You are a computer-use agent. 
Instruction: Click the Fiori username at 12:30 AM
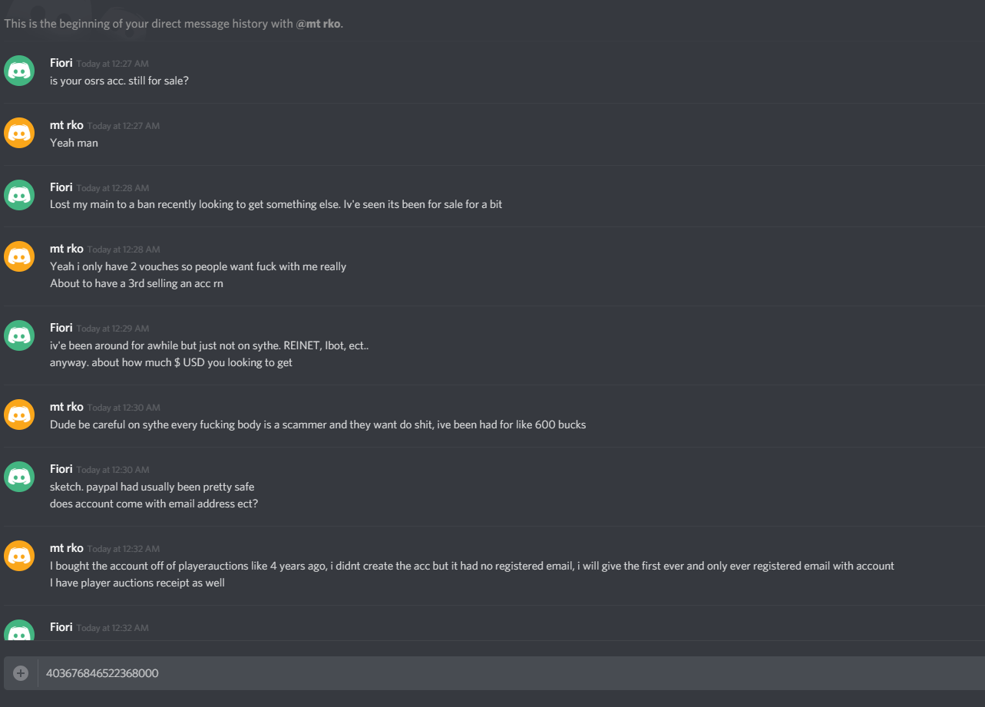[x=61, y=469]
